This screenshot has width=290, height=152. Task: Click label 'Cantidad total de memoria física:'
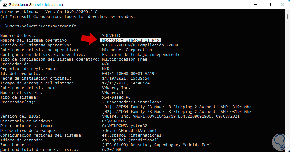click(x=39, y=149)
